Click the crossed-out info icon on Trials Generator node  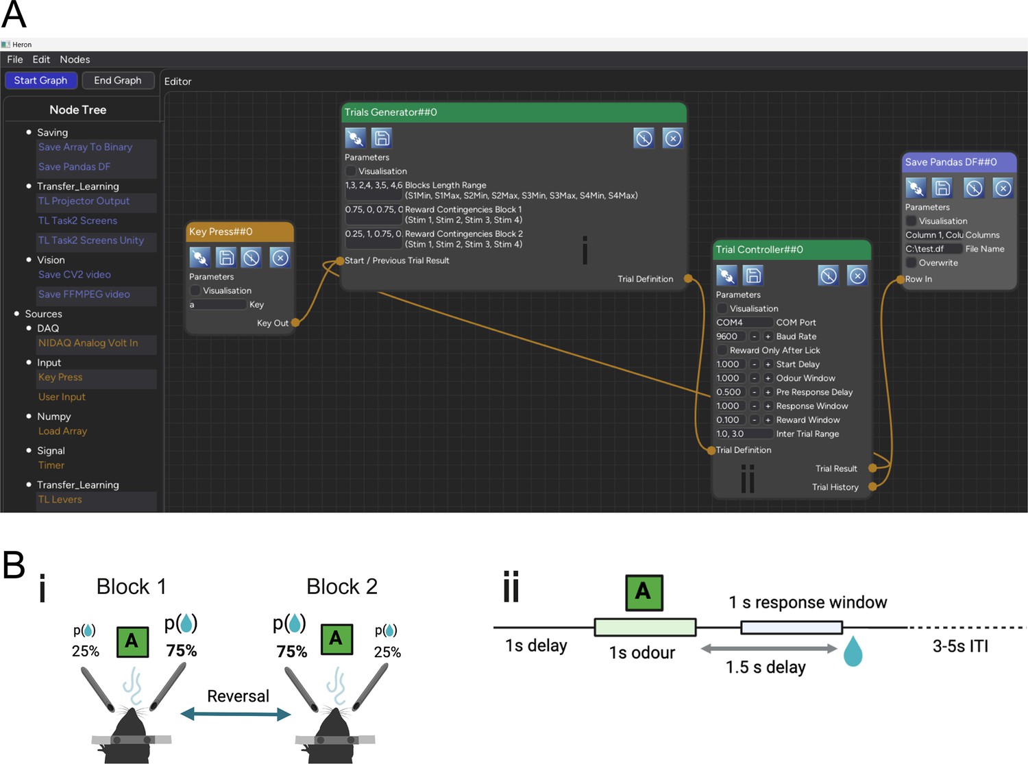[x=644, y=138]
